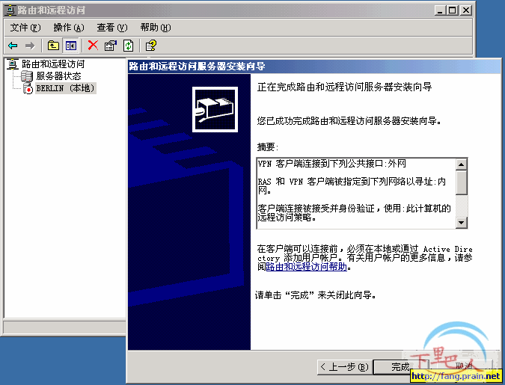Click the Help question mark toolbar icon
Screen dimensions: 505x385
pyautogui.click(x=150, y=46)
